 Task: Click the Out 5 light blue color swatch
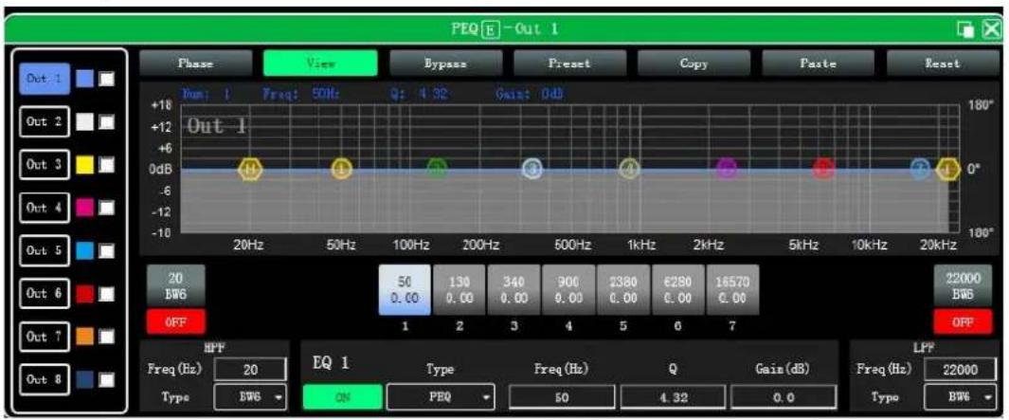[x=84, y=250]
